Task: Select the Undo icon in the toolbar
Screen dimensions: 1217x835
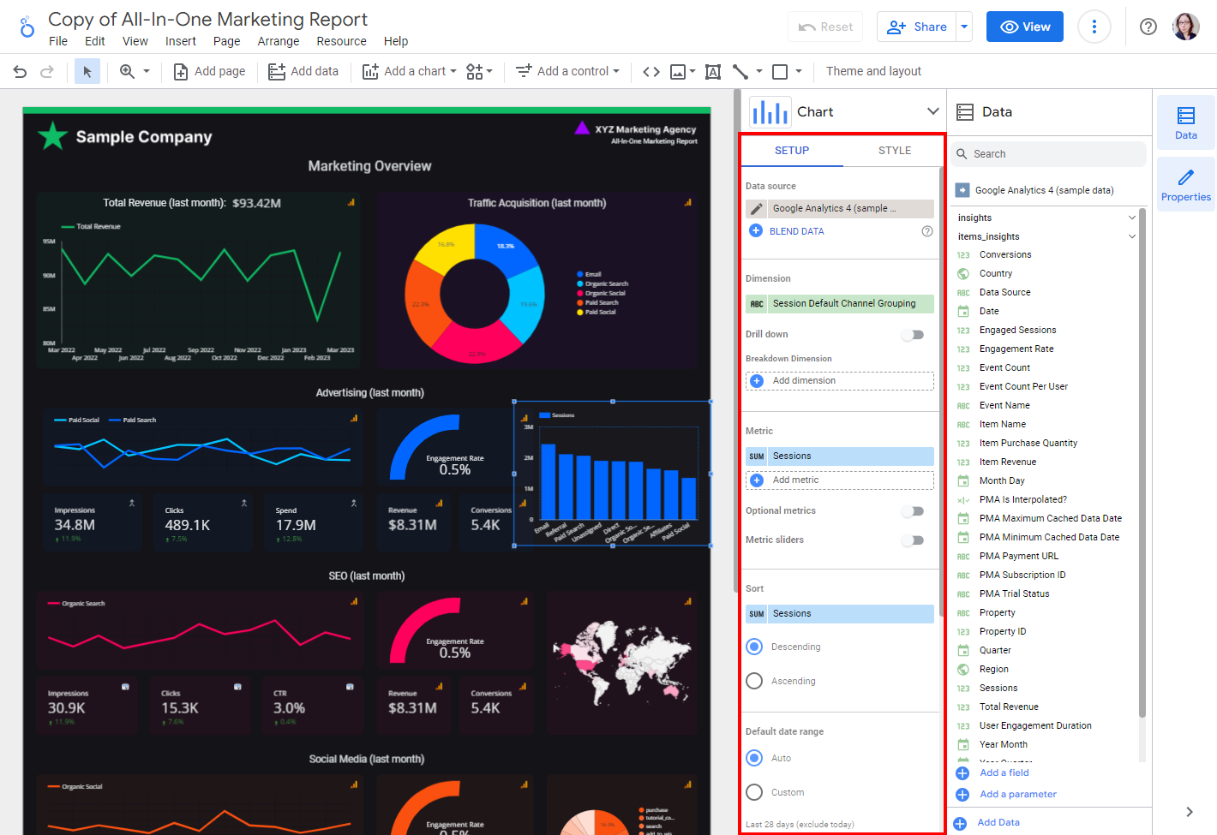Action: (x=19, y=71)
